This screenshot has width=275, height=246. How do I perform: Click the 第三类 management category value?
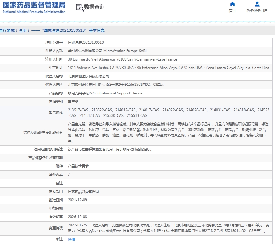73,101
